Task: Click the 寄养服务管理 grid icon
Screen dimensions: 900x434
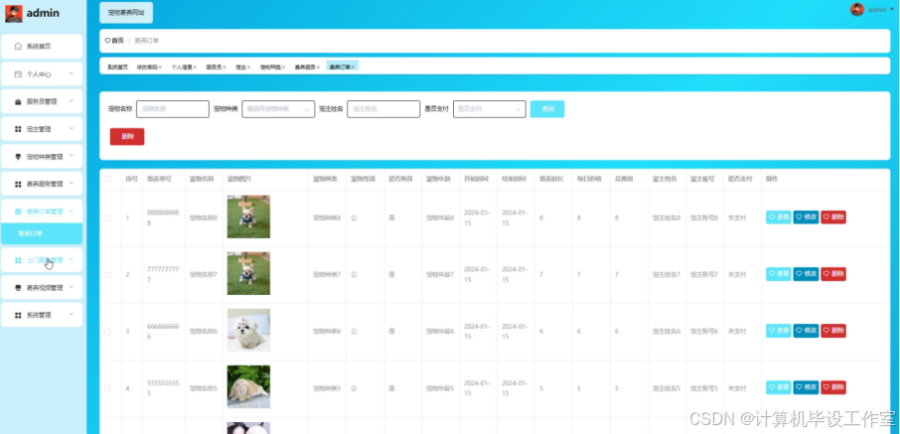Action: (x=18, y=185)
